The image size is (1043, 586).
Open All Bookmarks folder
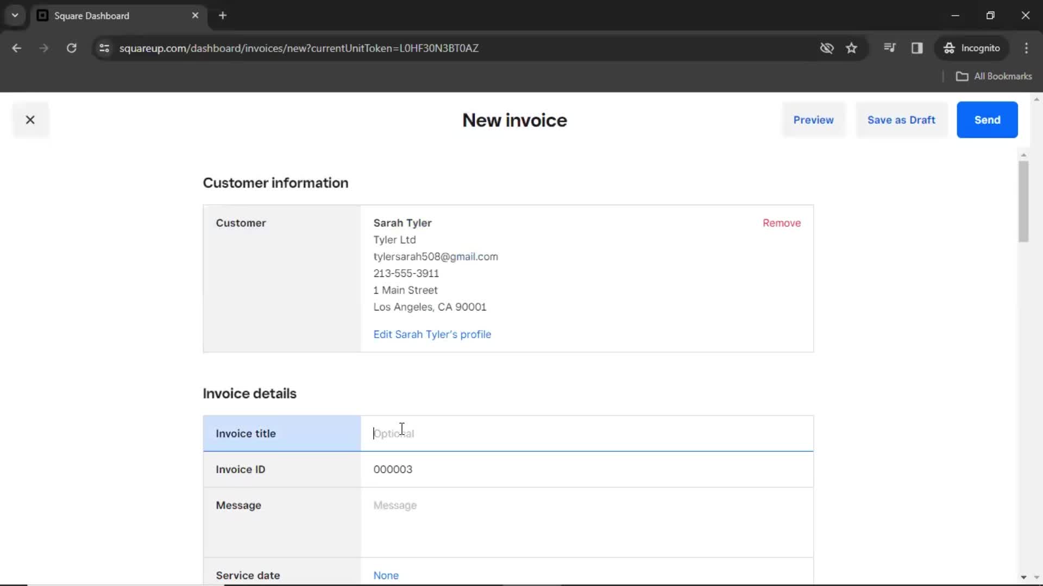point(994,77)
